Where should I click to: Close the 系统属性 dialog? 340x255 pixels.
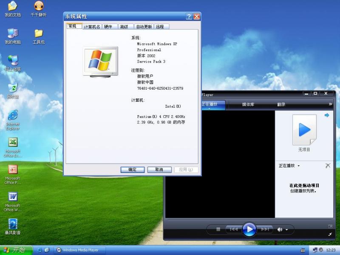[x=197, y=17]
